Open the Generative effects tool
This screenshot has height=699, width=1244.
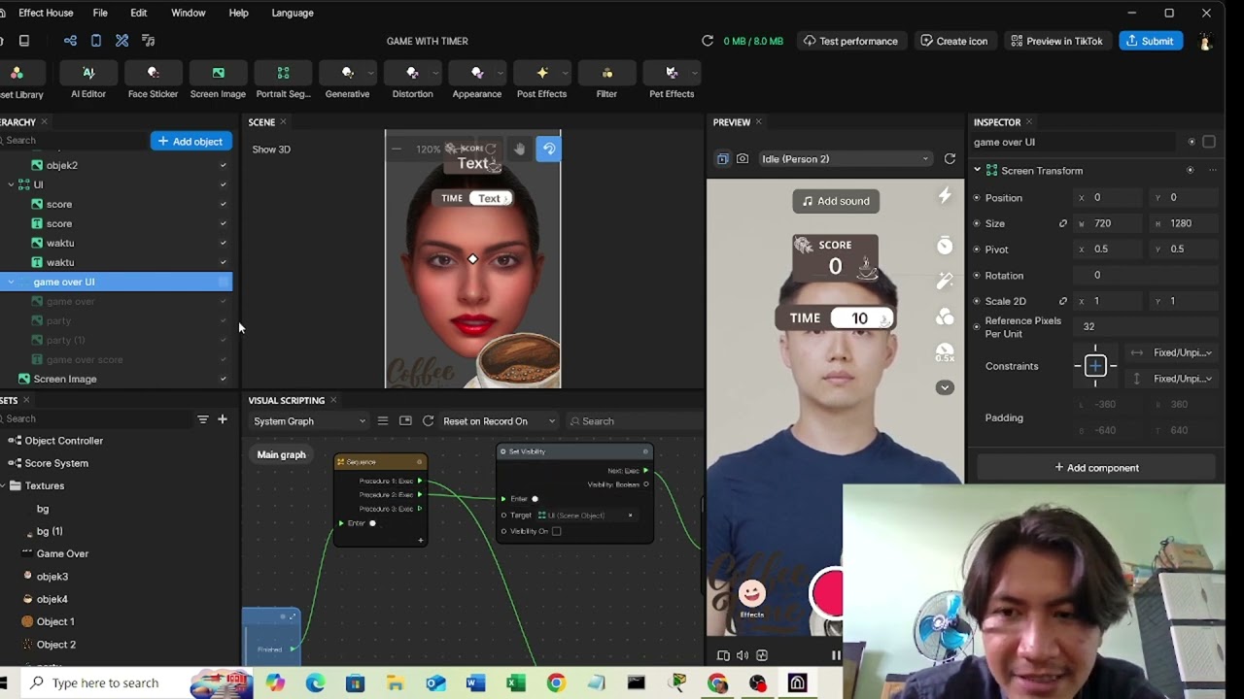(348, 82)
